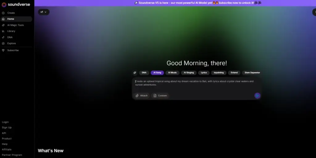The width and height of the screenshot is (316, 158).
Task: Open the API link
Action: [4, 133]
